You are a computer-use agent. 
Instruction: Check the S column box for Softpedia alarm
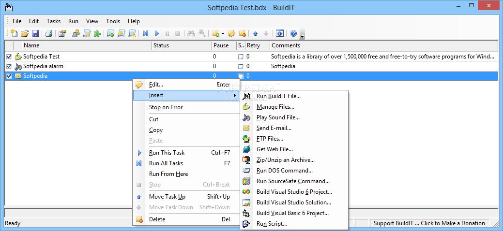[x=241, y=66]
